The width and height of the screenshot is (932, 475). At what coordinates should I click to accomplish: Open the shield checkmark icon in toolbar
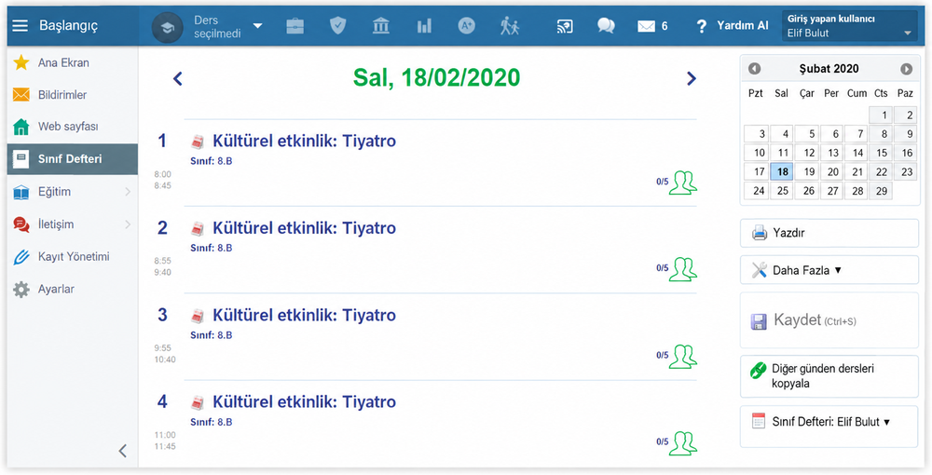(337, 25)
